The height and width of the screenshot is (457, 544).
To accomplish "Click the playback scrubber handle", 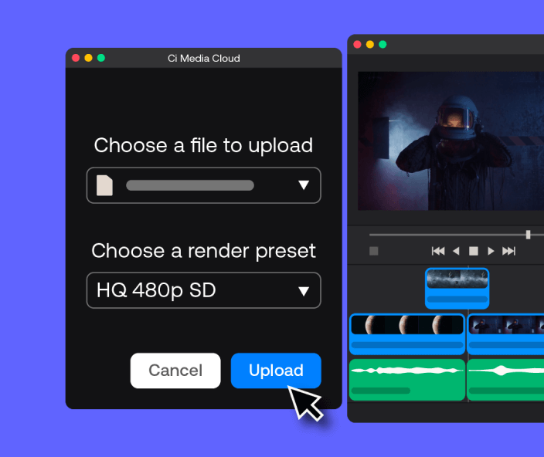I will [529, 234].
